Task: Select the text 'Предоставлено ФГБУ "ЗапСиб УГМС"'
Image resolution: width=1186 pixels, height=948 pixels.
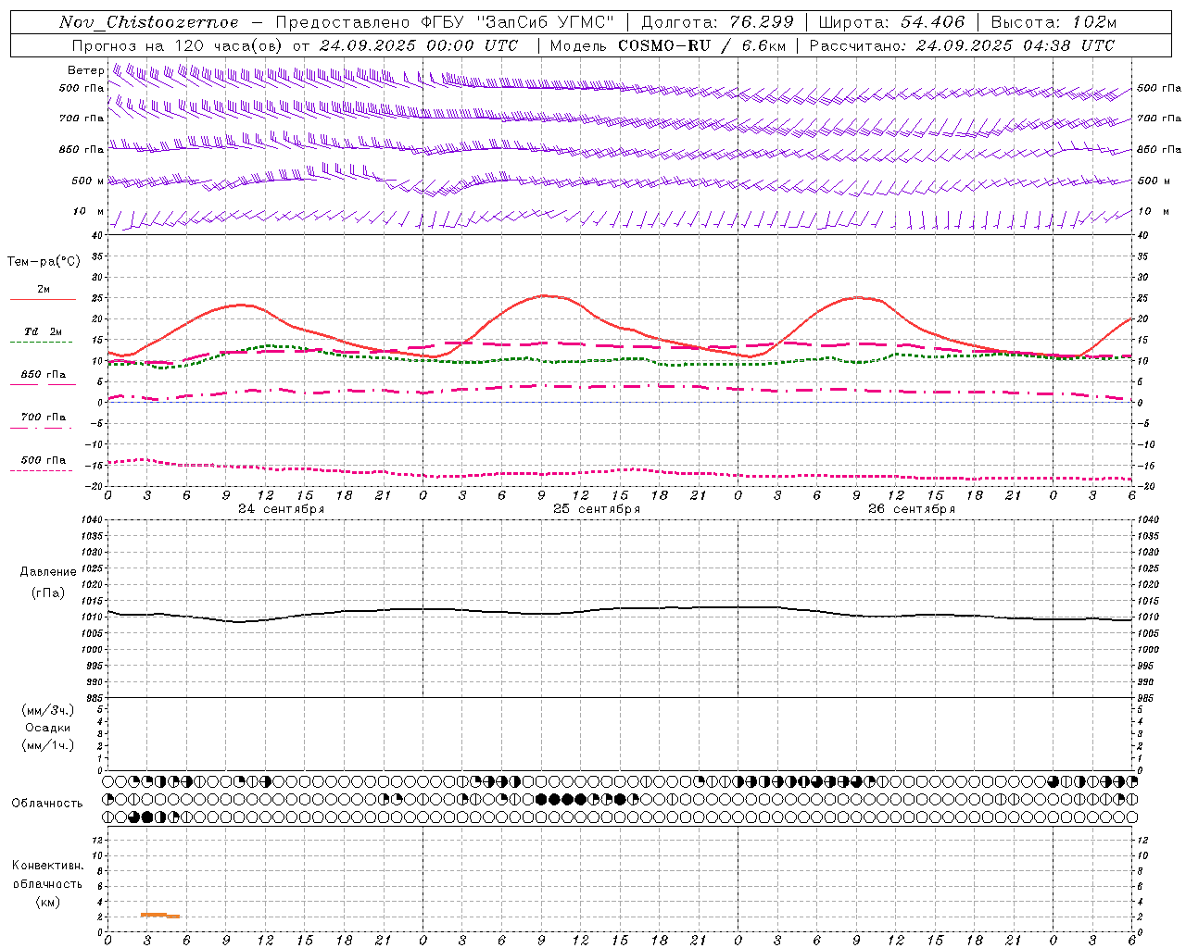Action: tap(445, 22)
